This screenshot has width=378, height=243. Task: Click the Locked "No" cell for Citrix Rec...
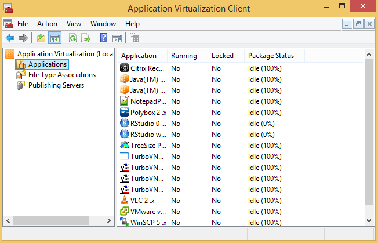click(216, 68)
